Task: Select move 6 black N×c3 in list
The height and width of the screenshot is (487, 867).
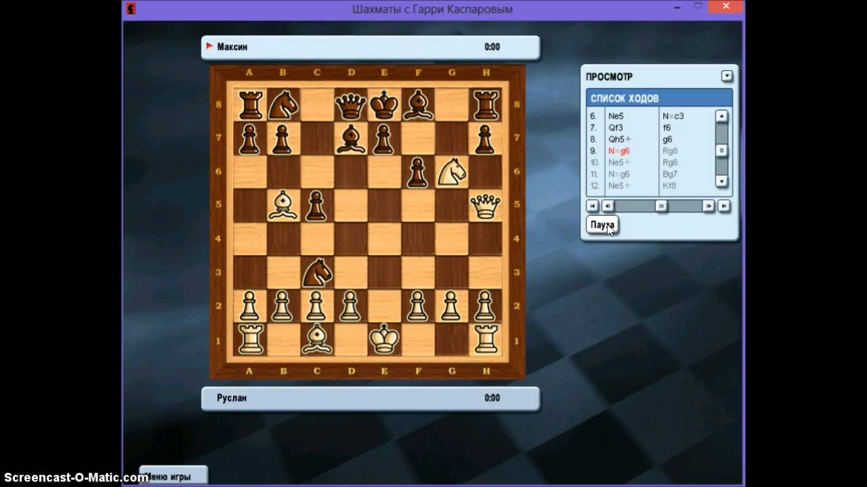Action: (673, 116)
